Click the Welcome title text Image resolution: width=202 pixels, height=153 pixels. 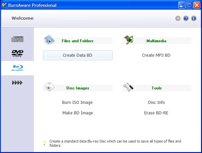[22, 18]
